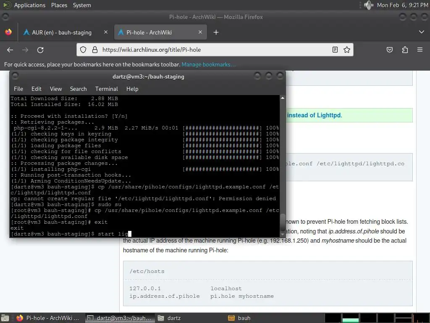The height and width of the screenshot is (323, 430).
Task: Click the Firefox logo icon beside the tabs
Action: [x=8, y=32]
